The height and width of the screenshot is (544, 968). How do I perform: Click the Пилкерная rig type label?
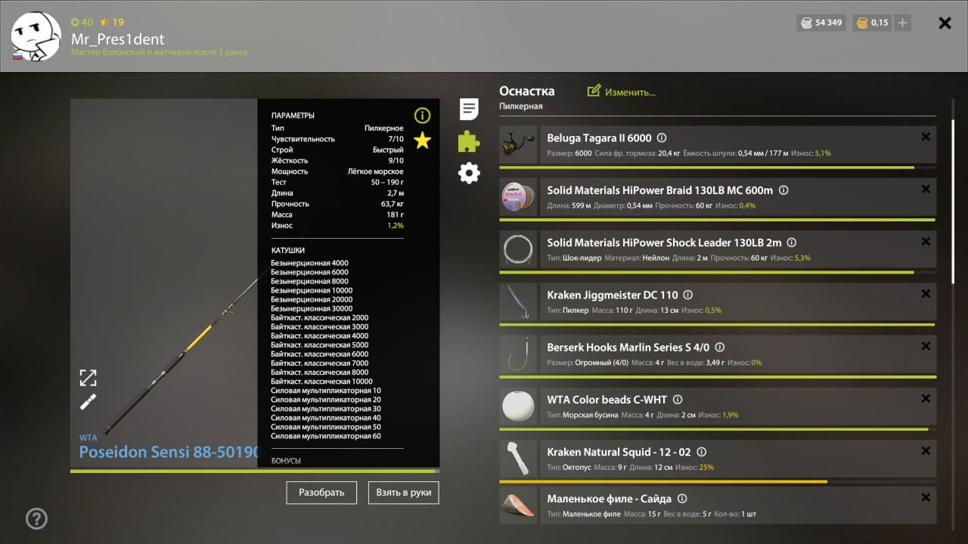pyautogui.click(x=521, y=107)
